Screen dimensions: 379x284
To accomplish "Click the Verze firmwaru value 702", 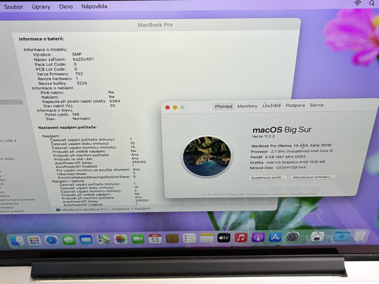I will click(x=79, y=74).
